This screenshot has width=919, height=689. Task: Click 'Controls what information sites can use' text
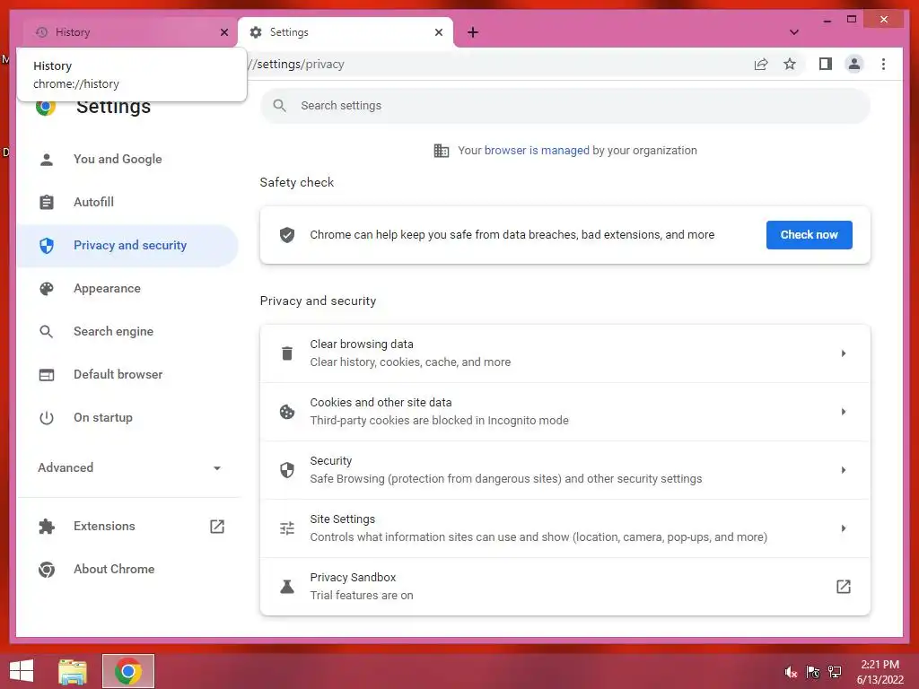(538, 537)
